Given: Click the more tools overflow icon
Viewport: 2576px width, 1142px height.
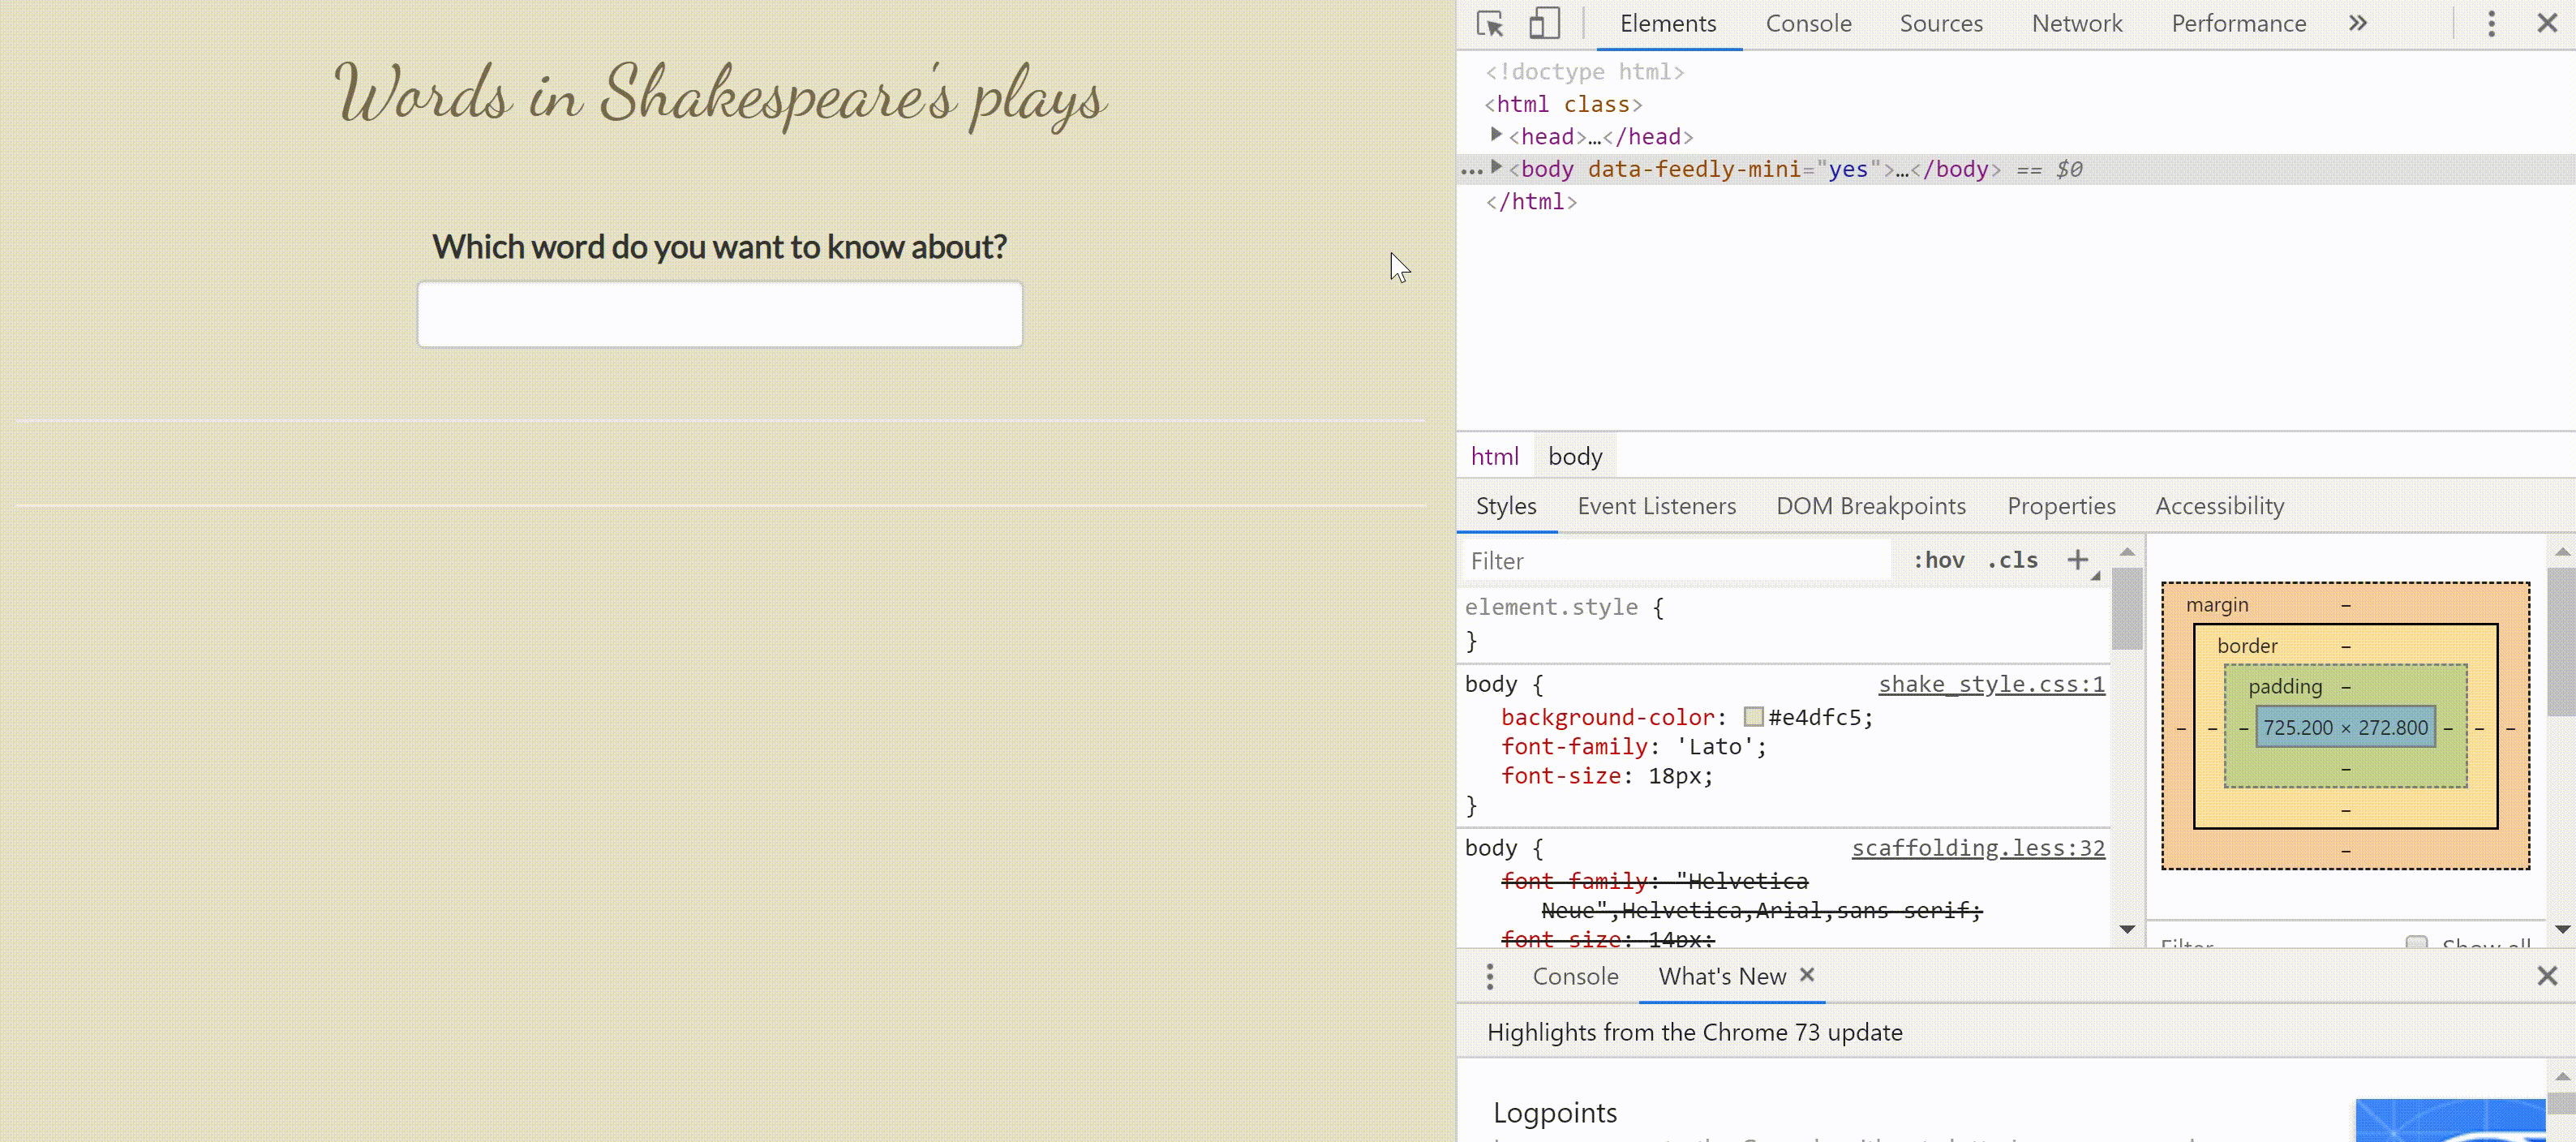Looking at the screenshot, I should click(x=2358, y=23).
